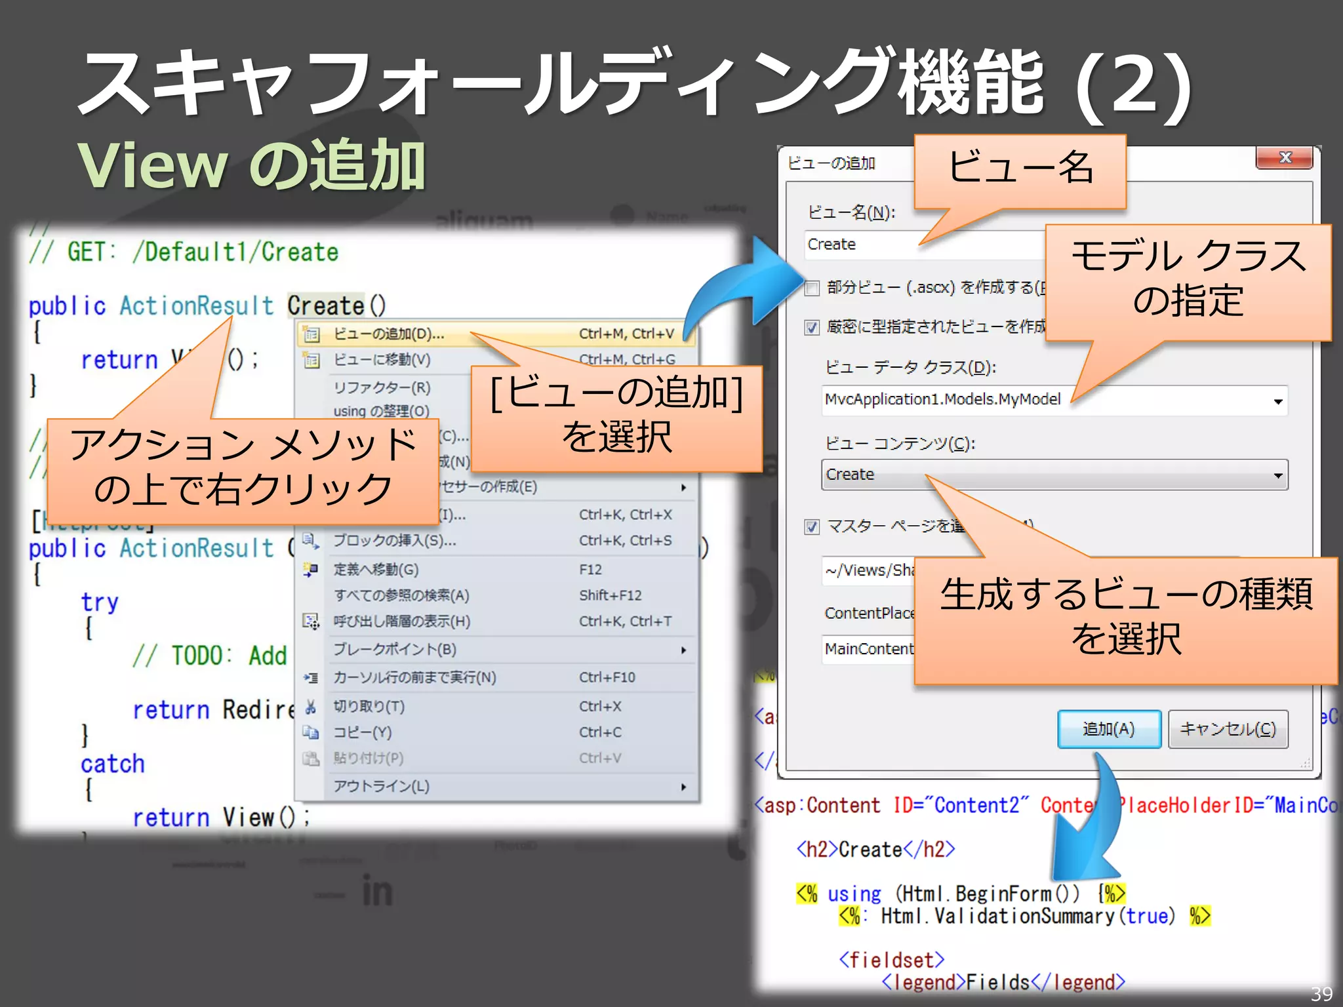Click the ~/Views/Sha master page field
Screen dimensions: 1343x1007
click(868, 570)
